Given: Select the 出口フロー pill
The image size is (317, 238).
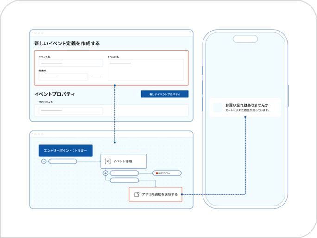Looking at the screenshot, I should [x=167, y=173].
